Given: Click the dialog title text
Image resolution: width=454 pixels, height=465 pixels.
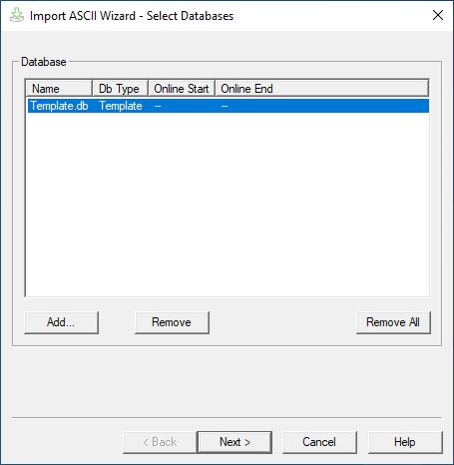Looking at the screenshot, I should click(x=132, y=16).
